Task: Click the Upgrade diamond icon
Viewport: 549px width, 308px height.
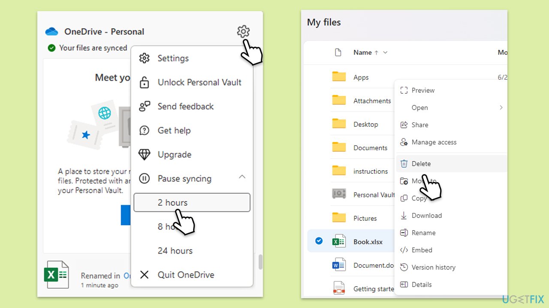Action: click(x=145, y=154)
